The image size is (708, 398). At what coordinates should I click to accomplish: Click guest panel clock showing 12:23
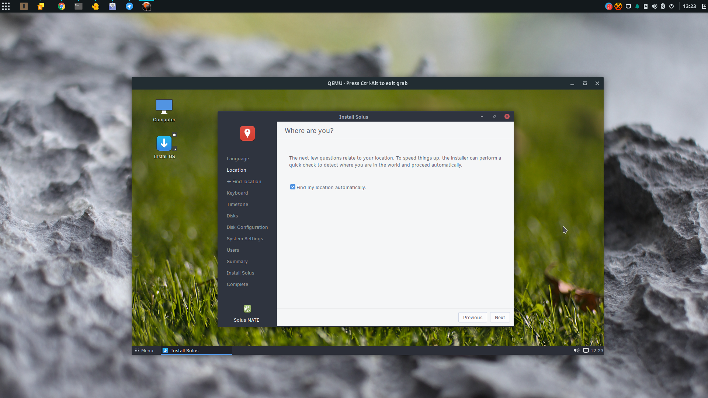click(597, 351)
